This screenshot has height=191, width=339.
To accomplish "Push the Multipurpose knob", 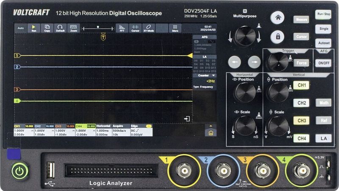I will point(245,36).
